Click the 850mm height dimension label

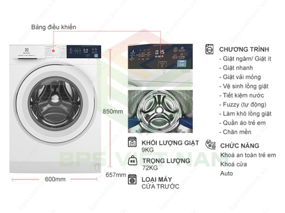click(x=113, y=111)
